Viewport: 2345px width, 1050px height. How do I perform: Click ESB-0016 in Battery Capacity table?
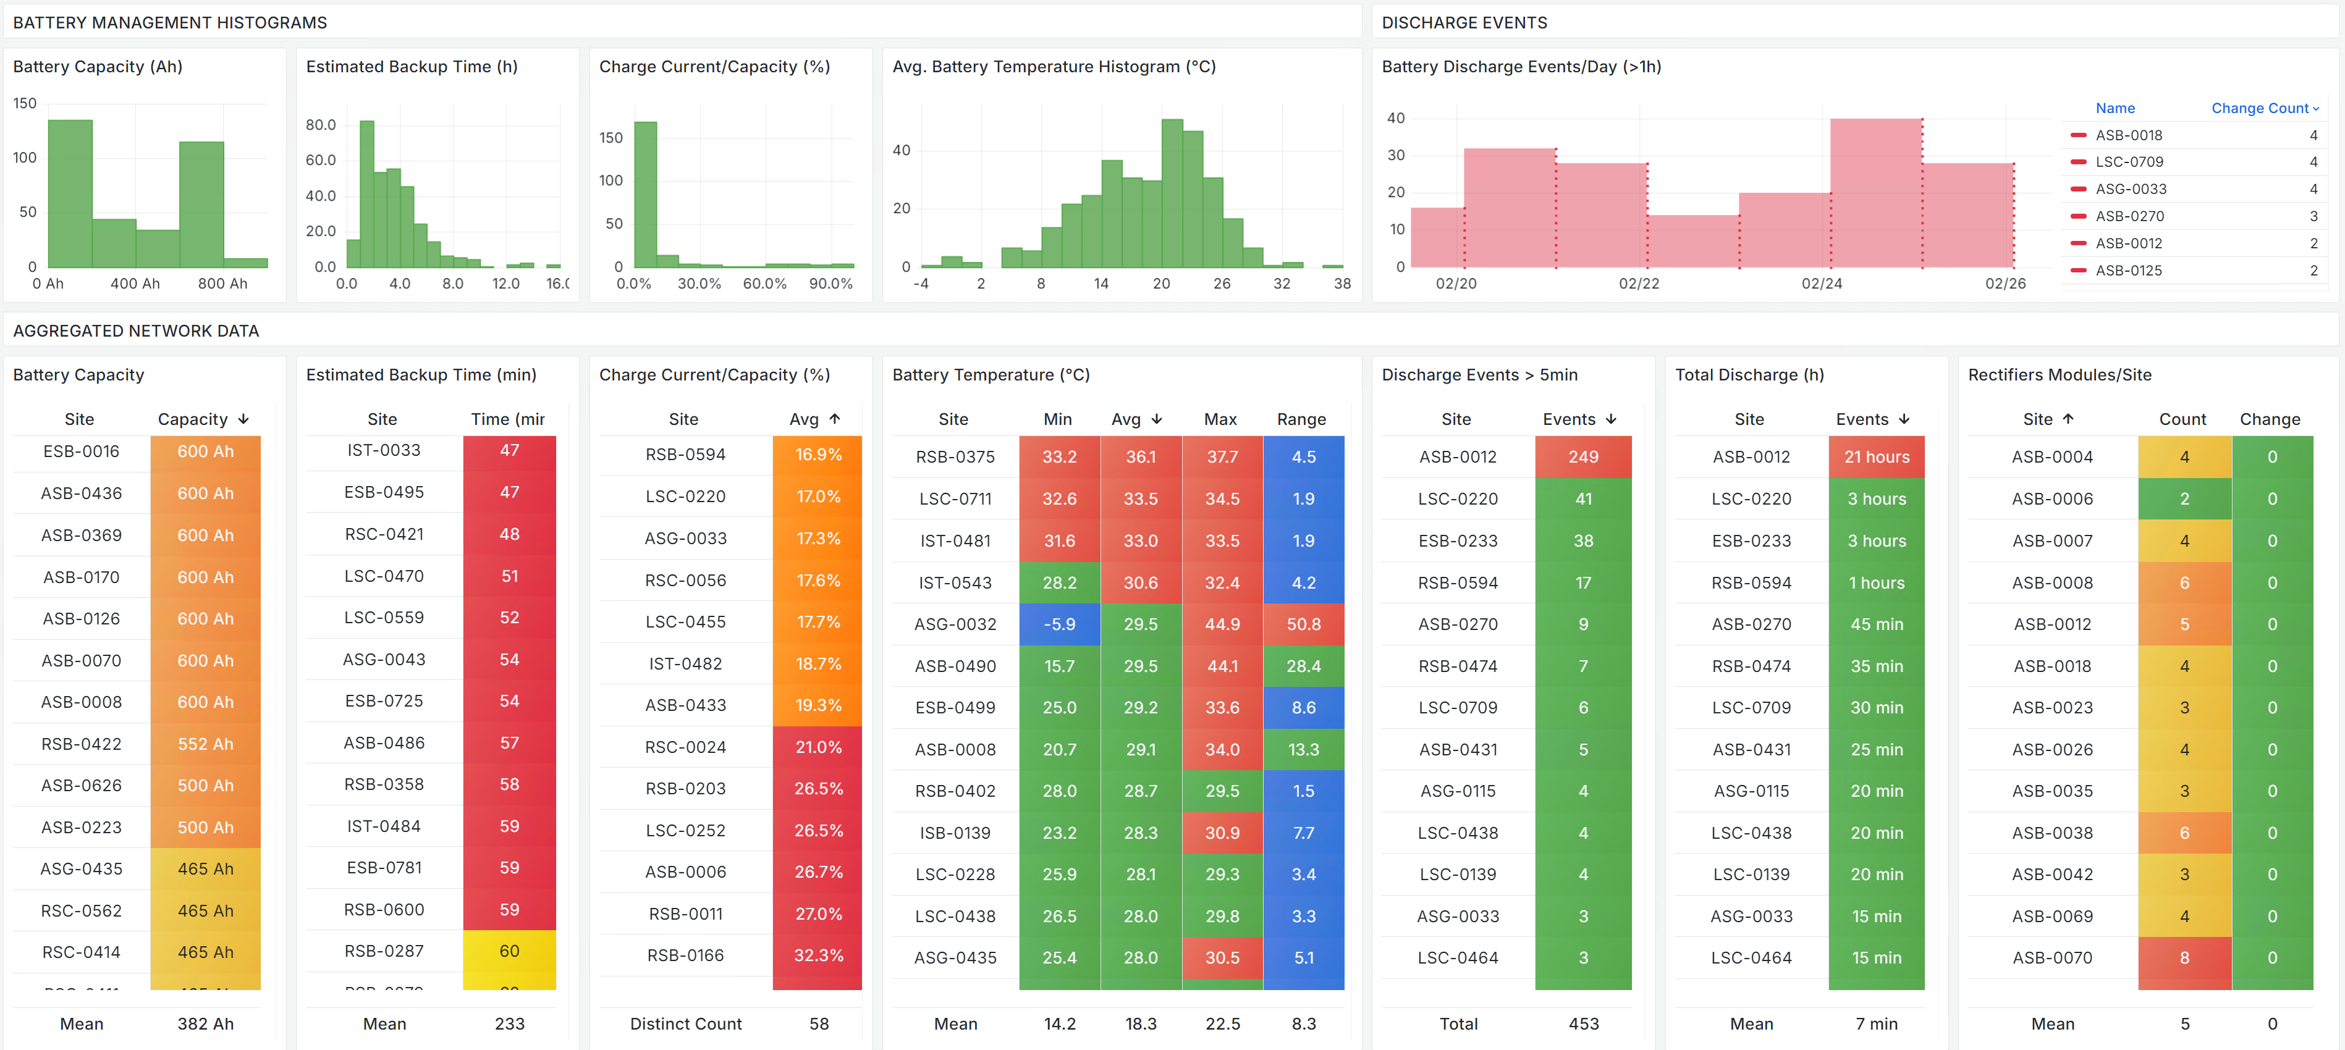tap(81, 452)
